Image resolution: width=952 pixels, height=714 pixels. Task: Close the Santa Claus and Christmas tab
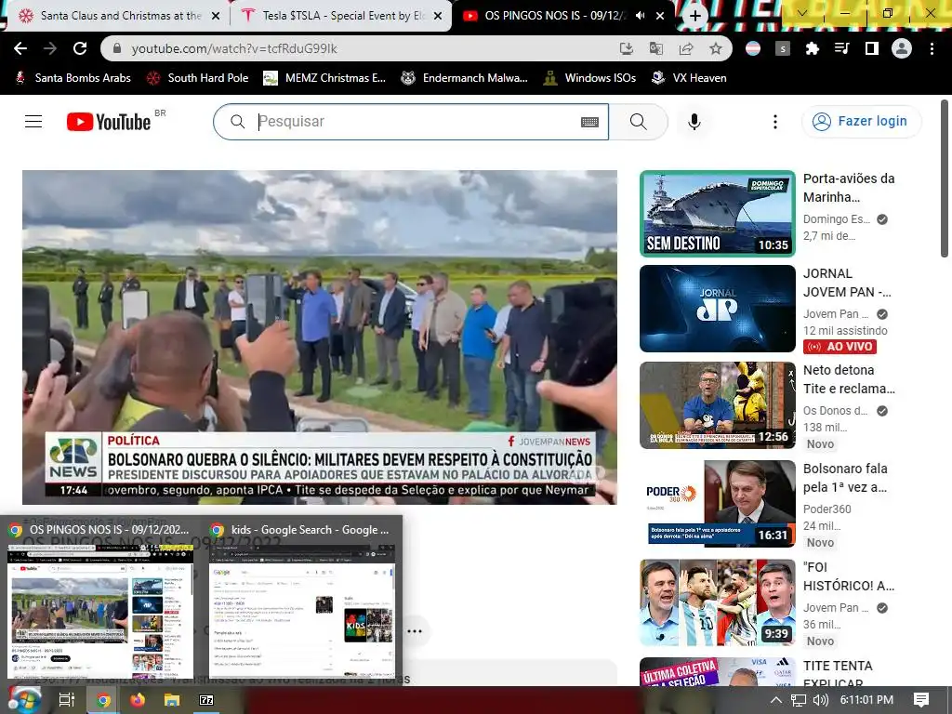[x=216, y=16]
